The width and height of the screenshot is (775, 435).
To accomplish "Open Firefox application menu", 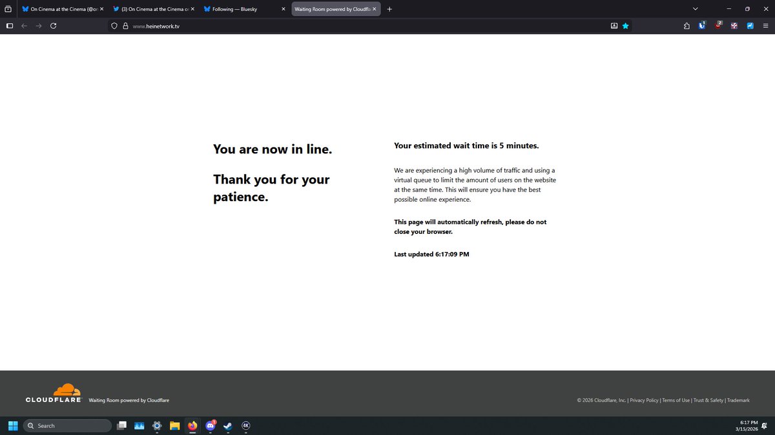I will 766,26.
